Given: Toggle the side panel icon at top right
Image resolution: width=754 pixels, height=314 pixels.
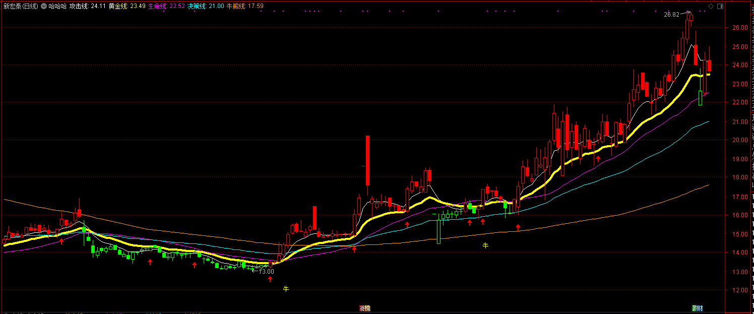Looking at the screenshot, I should (x=720, y=6).
